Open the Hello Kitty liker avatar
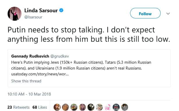 108,107
